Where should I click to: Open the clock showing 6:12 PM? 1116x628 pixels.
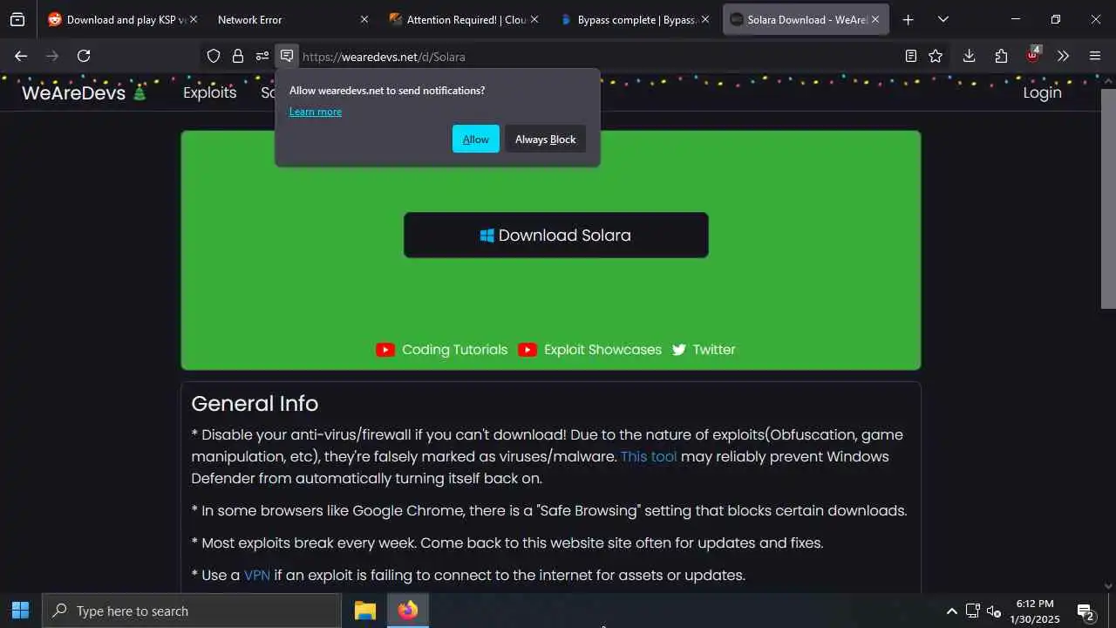[1035, 611]
